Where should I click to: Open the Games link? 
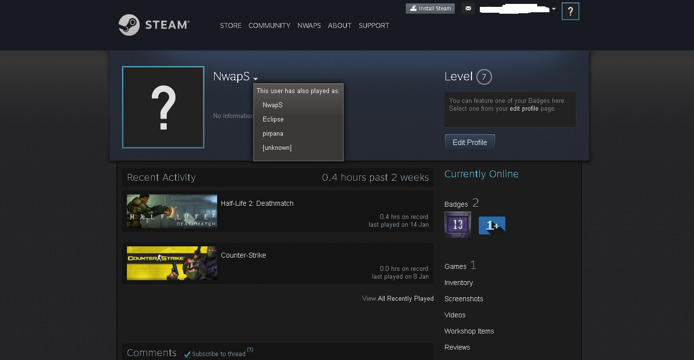click(x=455, y=266)
